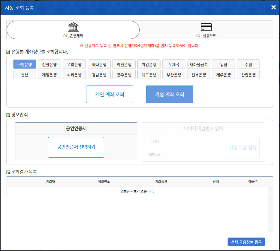Pick 부산은행 bank option
The width and height of the screenshot is (280, 251).
[x=174, y=74]
